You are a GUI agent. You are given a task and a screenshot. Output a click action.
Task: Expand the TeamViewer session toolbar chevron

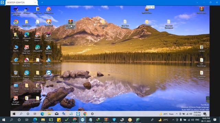coord(153,7)
